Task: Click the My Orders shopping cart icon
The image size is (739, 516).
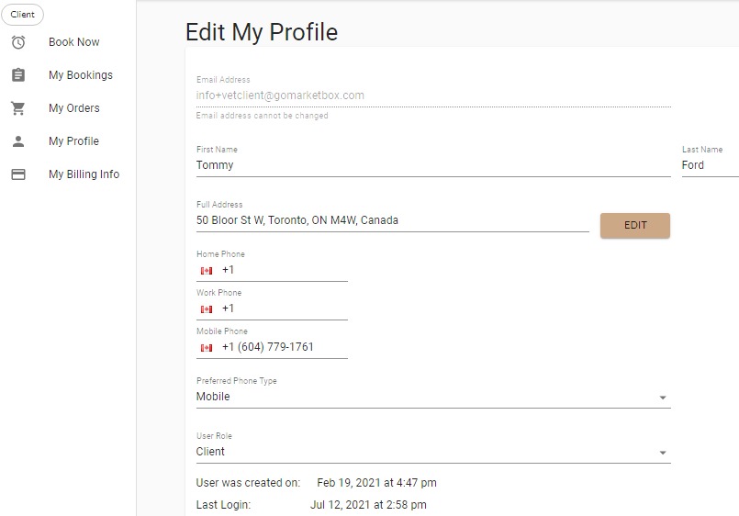Action: [18, 108]
